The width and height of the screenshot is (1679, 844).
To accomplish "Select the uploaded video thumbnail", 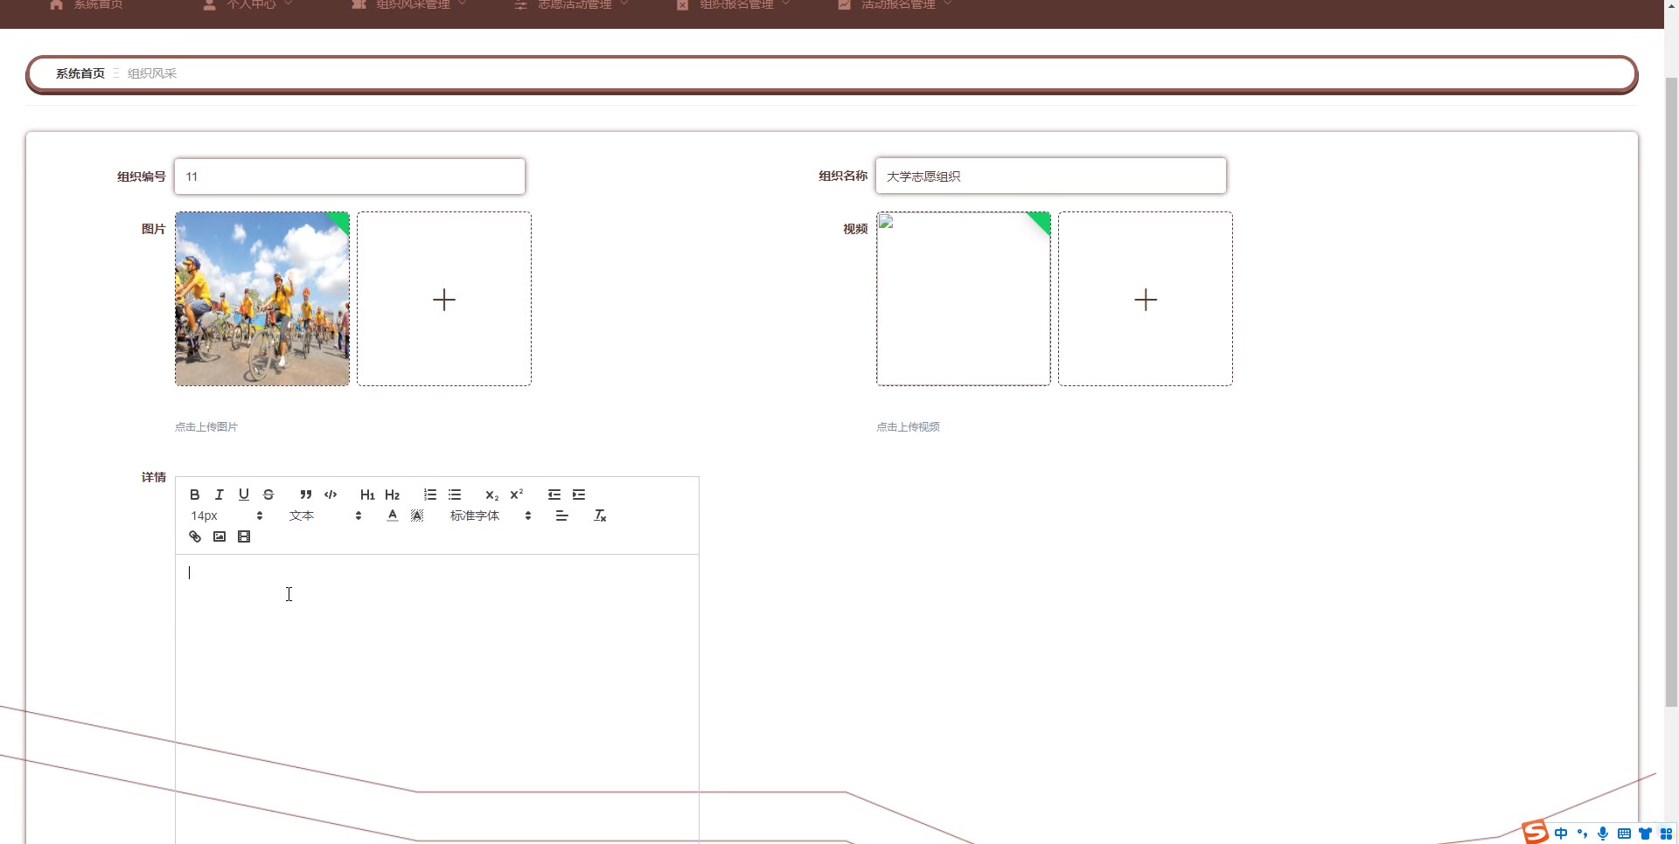I will point(964,299).
